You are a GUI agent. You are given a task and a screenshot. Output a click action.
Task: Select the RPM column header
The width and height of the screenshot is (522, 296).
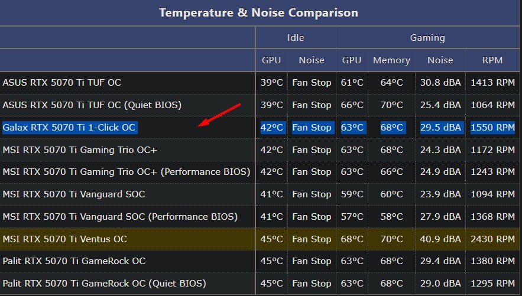click(492, 60)
